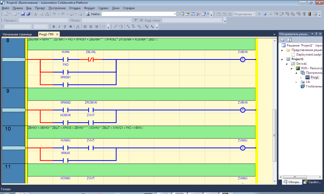Switch to the Свойст... panel tab
Image resolution: width=324 pixels, height=194 pixels.
pyautogui.click(x=312, y=182)
